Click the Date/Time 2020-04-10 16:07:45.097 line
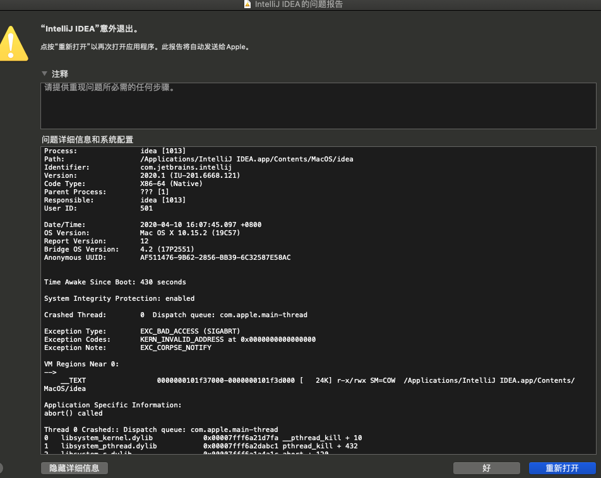Image resolution: width=601 pixels, height=478 pixels. 153,225
